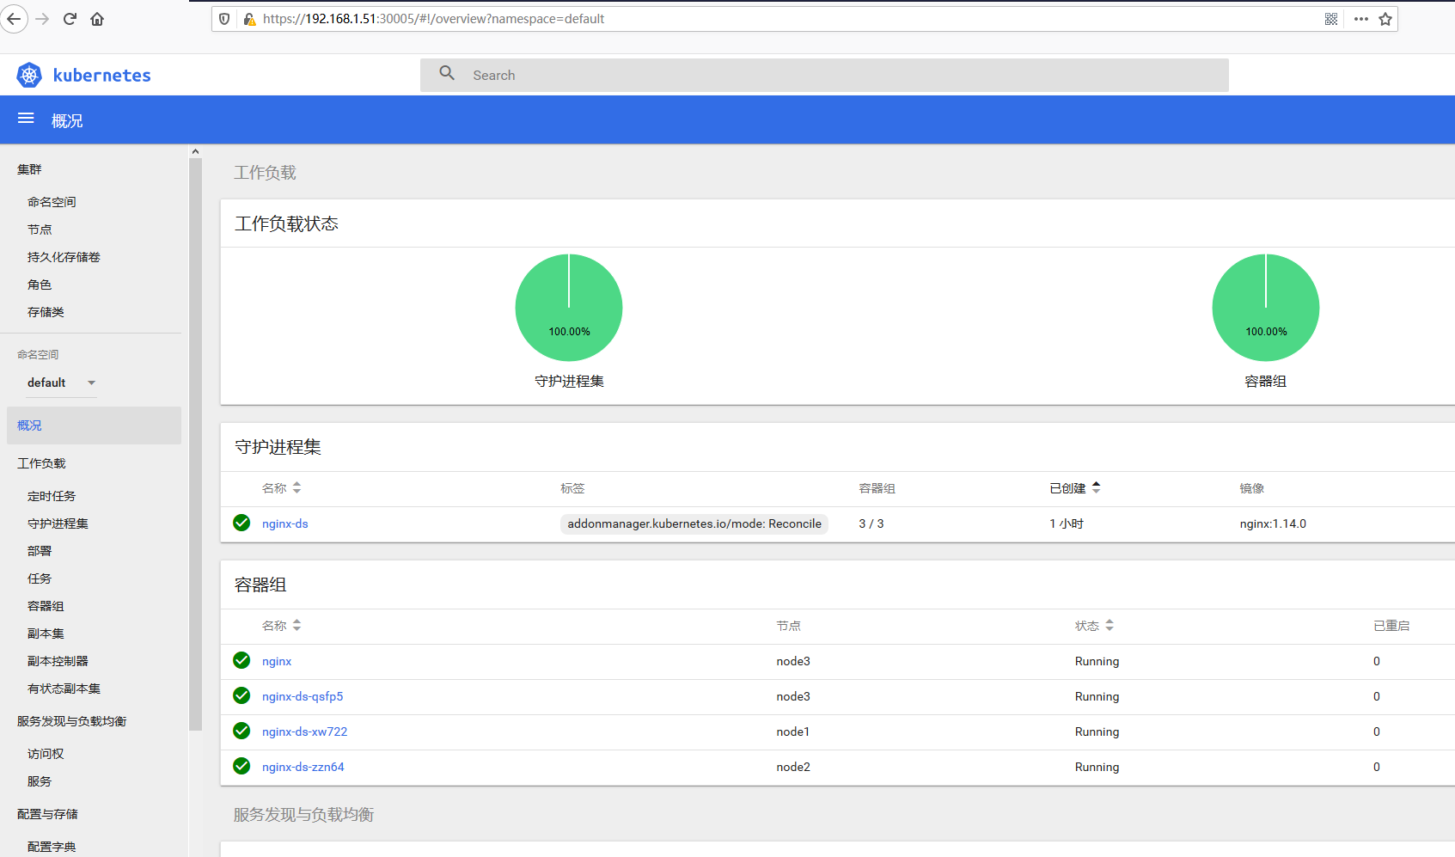Click green status check for nginx-ds daemon set
The height and width of the screenshot is (857, 1455).
[241, 523]
